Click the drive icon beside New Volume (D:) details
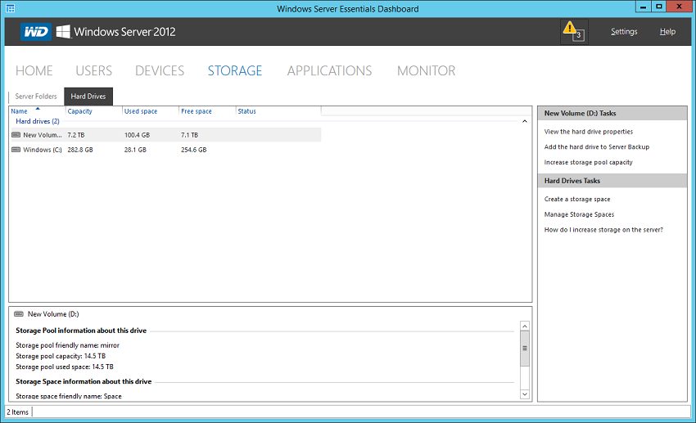696x423 pixels. click(x=19, y=314)
